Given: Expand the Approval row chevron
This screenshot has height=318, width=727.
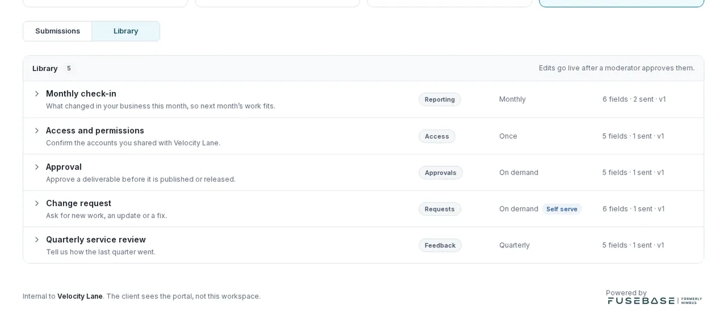Looking at the screenshot, I should pyautogui.click(x=36, y=167).
